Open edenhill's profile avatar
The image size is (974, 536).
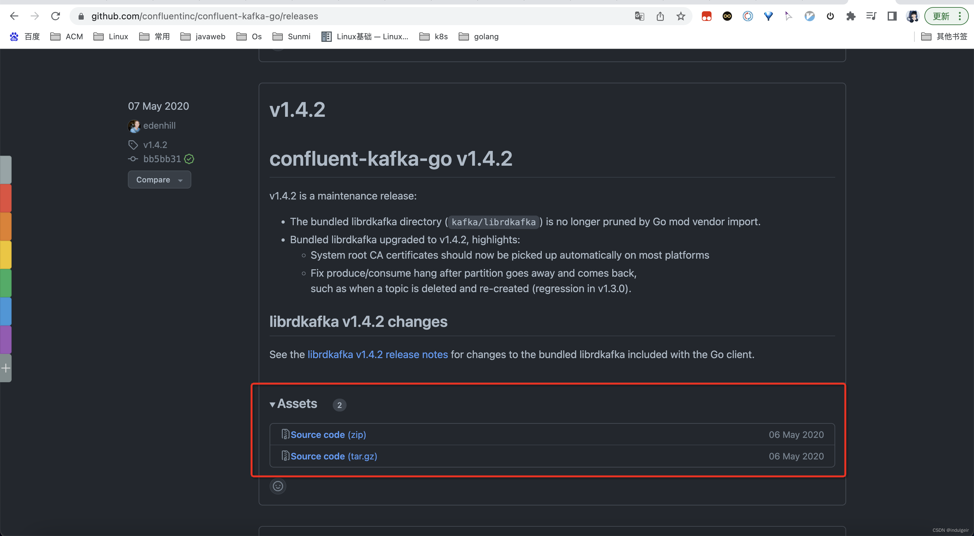pyautogui.click(x=134, y=126)
